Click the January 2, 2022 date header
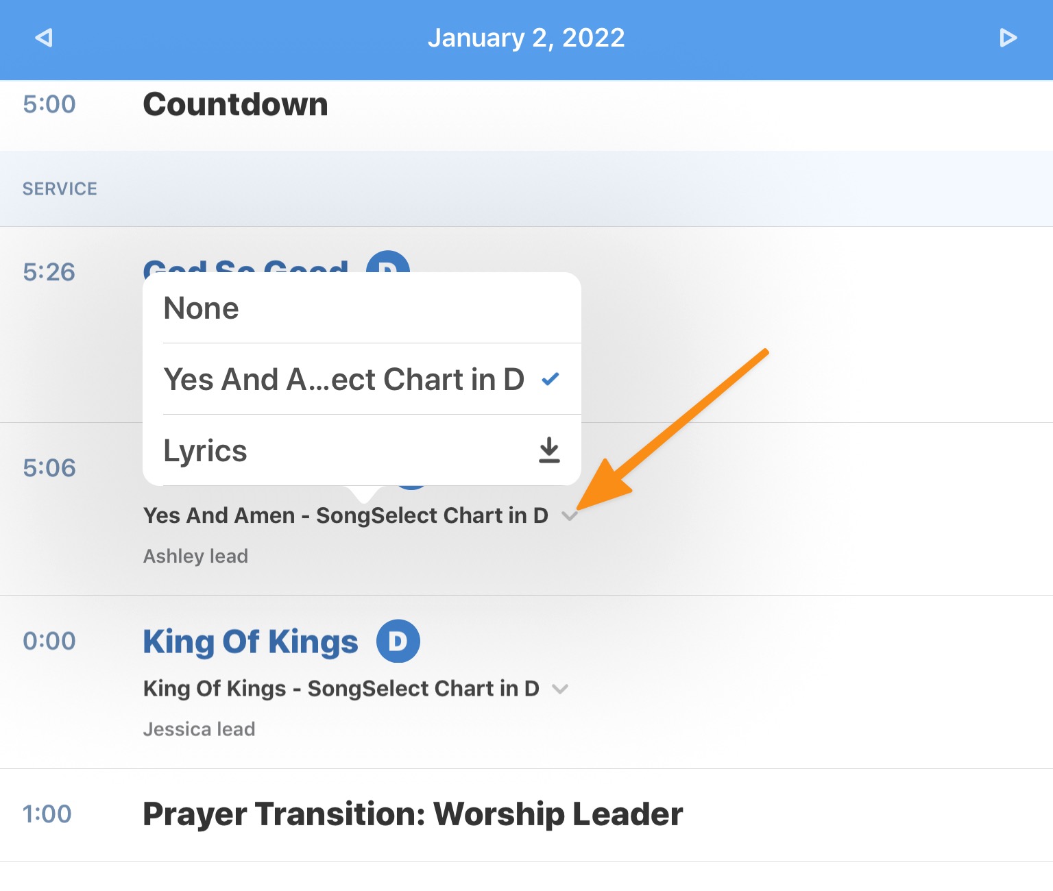Screen dimensions: 1053x891 (x=526, y=38)
